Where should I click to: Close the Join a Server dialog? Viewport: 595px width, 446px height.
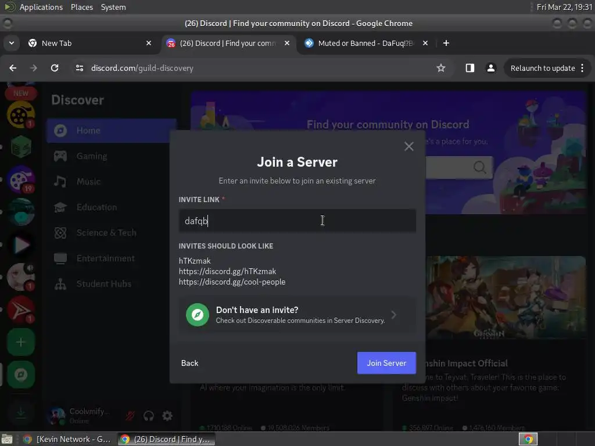[x=408, y=146]
